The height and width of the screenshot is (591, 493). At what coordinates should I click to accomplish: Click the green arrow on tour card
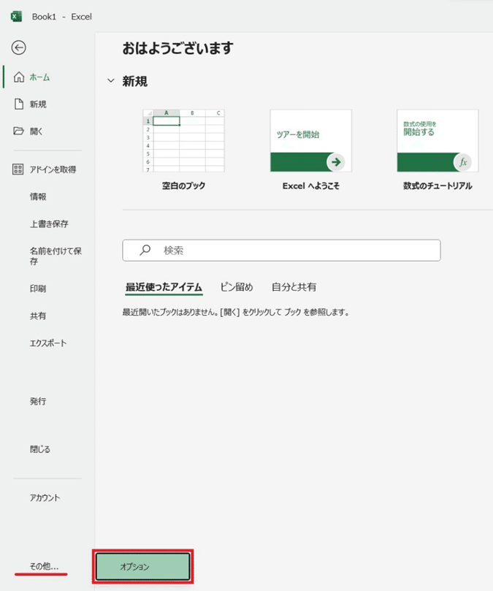(335, 162)
